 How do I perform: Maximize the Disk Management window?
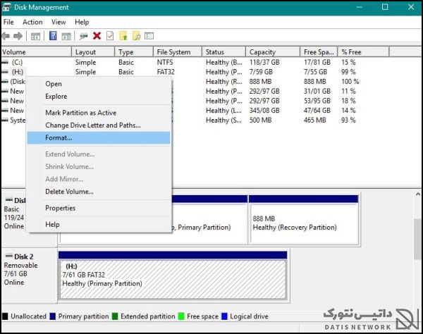point(385,7)
